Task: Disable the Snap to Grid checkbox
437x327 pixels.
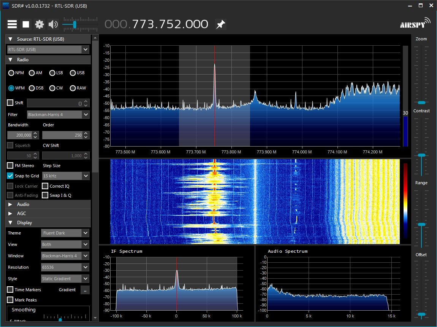Action: [10, 176]
